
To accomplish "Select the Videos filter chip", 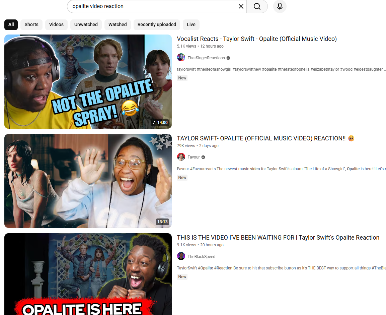I will pyautogui.click(x=56, y=25).
